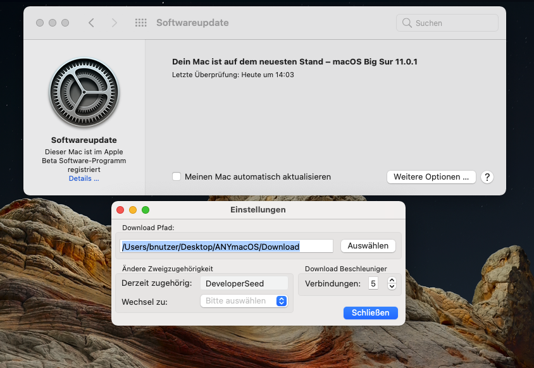
Task: Click the Download Pfad text field
Action: (x=226, y=246)
